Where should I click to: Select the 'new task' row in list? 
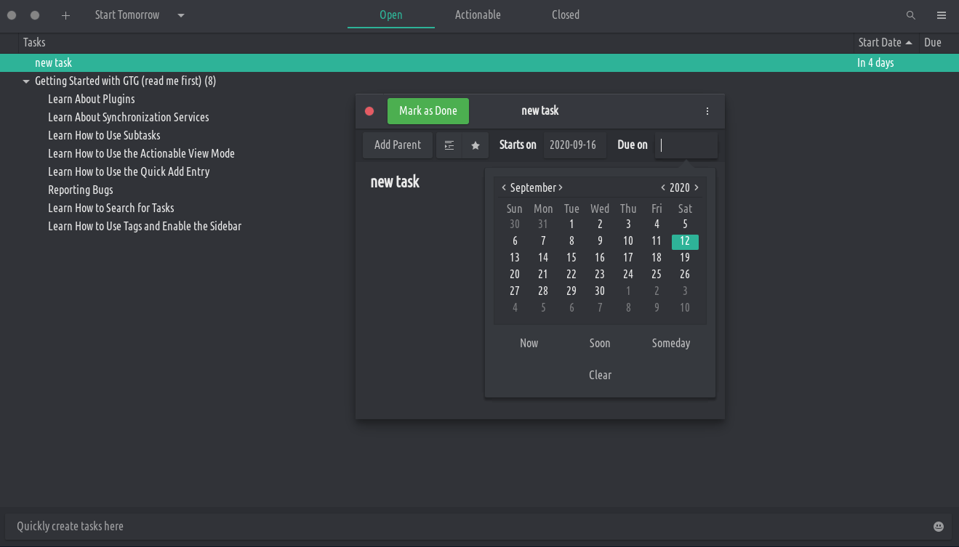(x=479, y=63)
